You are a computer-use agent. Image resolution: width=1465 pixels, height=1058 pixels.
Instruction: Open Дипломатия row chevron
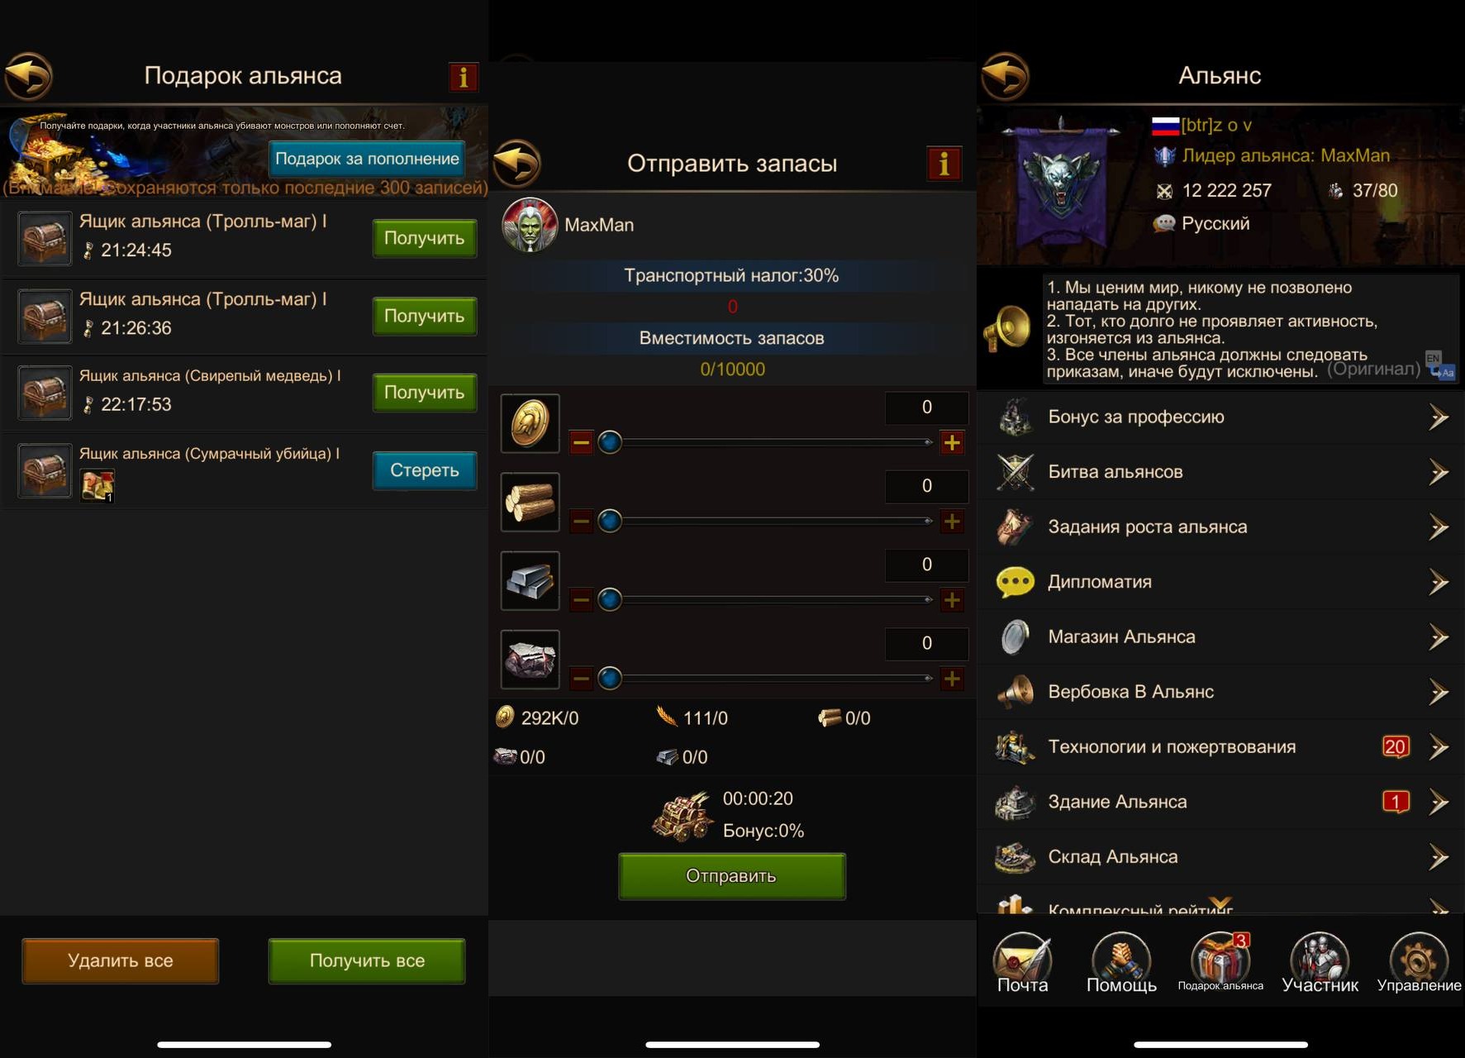click(x=1439, y=582)
